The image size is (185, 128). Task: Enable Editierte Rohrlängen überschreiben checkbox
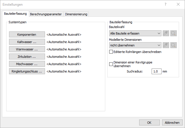[111, 52]
